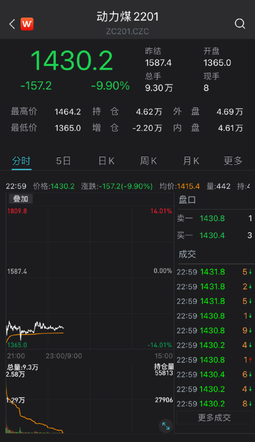Image resolution: width=255 pixels, height=442 pixels.
Task: Switch to the 5日 tab
Action: point(63,161)
